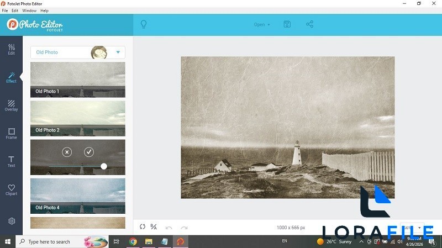442x248 pixels.
Task: Open the File menu
Action: (x=5, y=10)
